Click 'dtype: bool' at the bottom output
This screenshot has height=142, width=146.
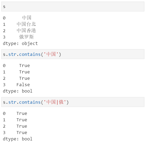[x=18, y=139]
